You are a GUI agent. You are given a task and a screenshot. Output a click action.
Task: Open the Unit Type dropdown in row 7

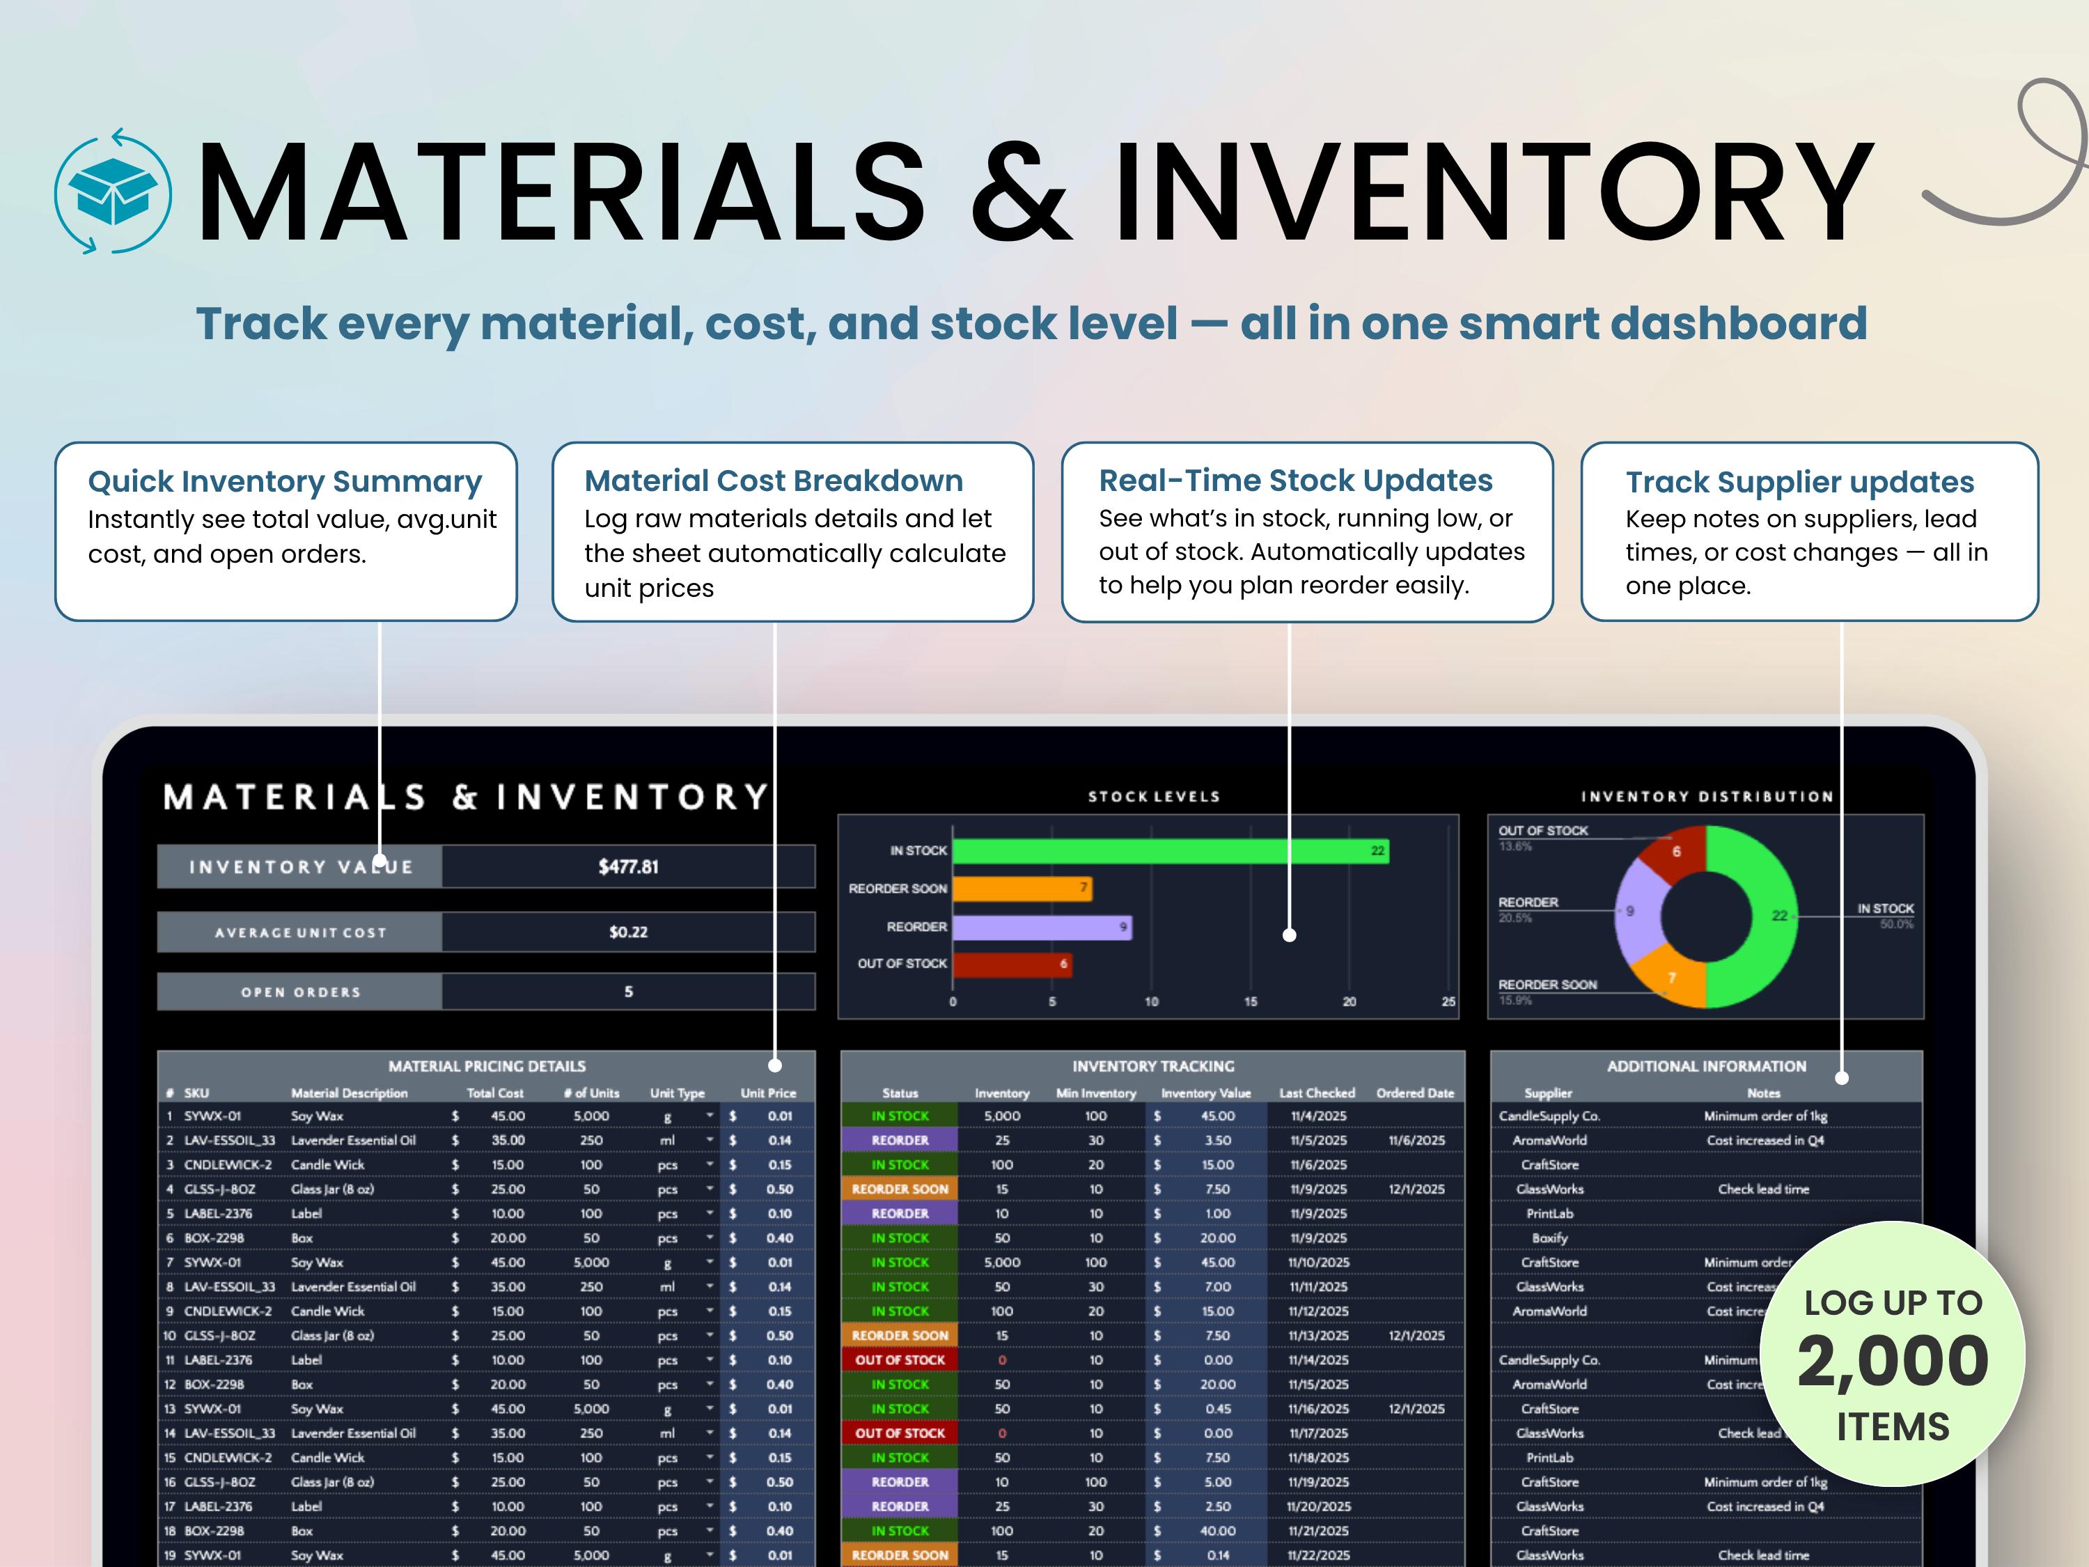[x=710, y=1262]
